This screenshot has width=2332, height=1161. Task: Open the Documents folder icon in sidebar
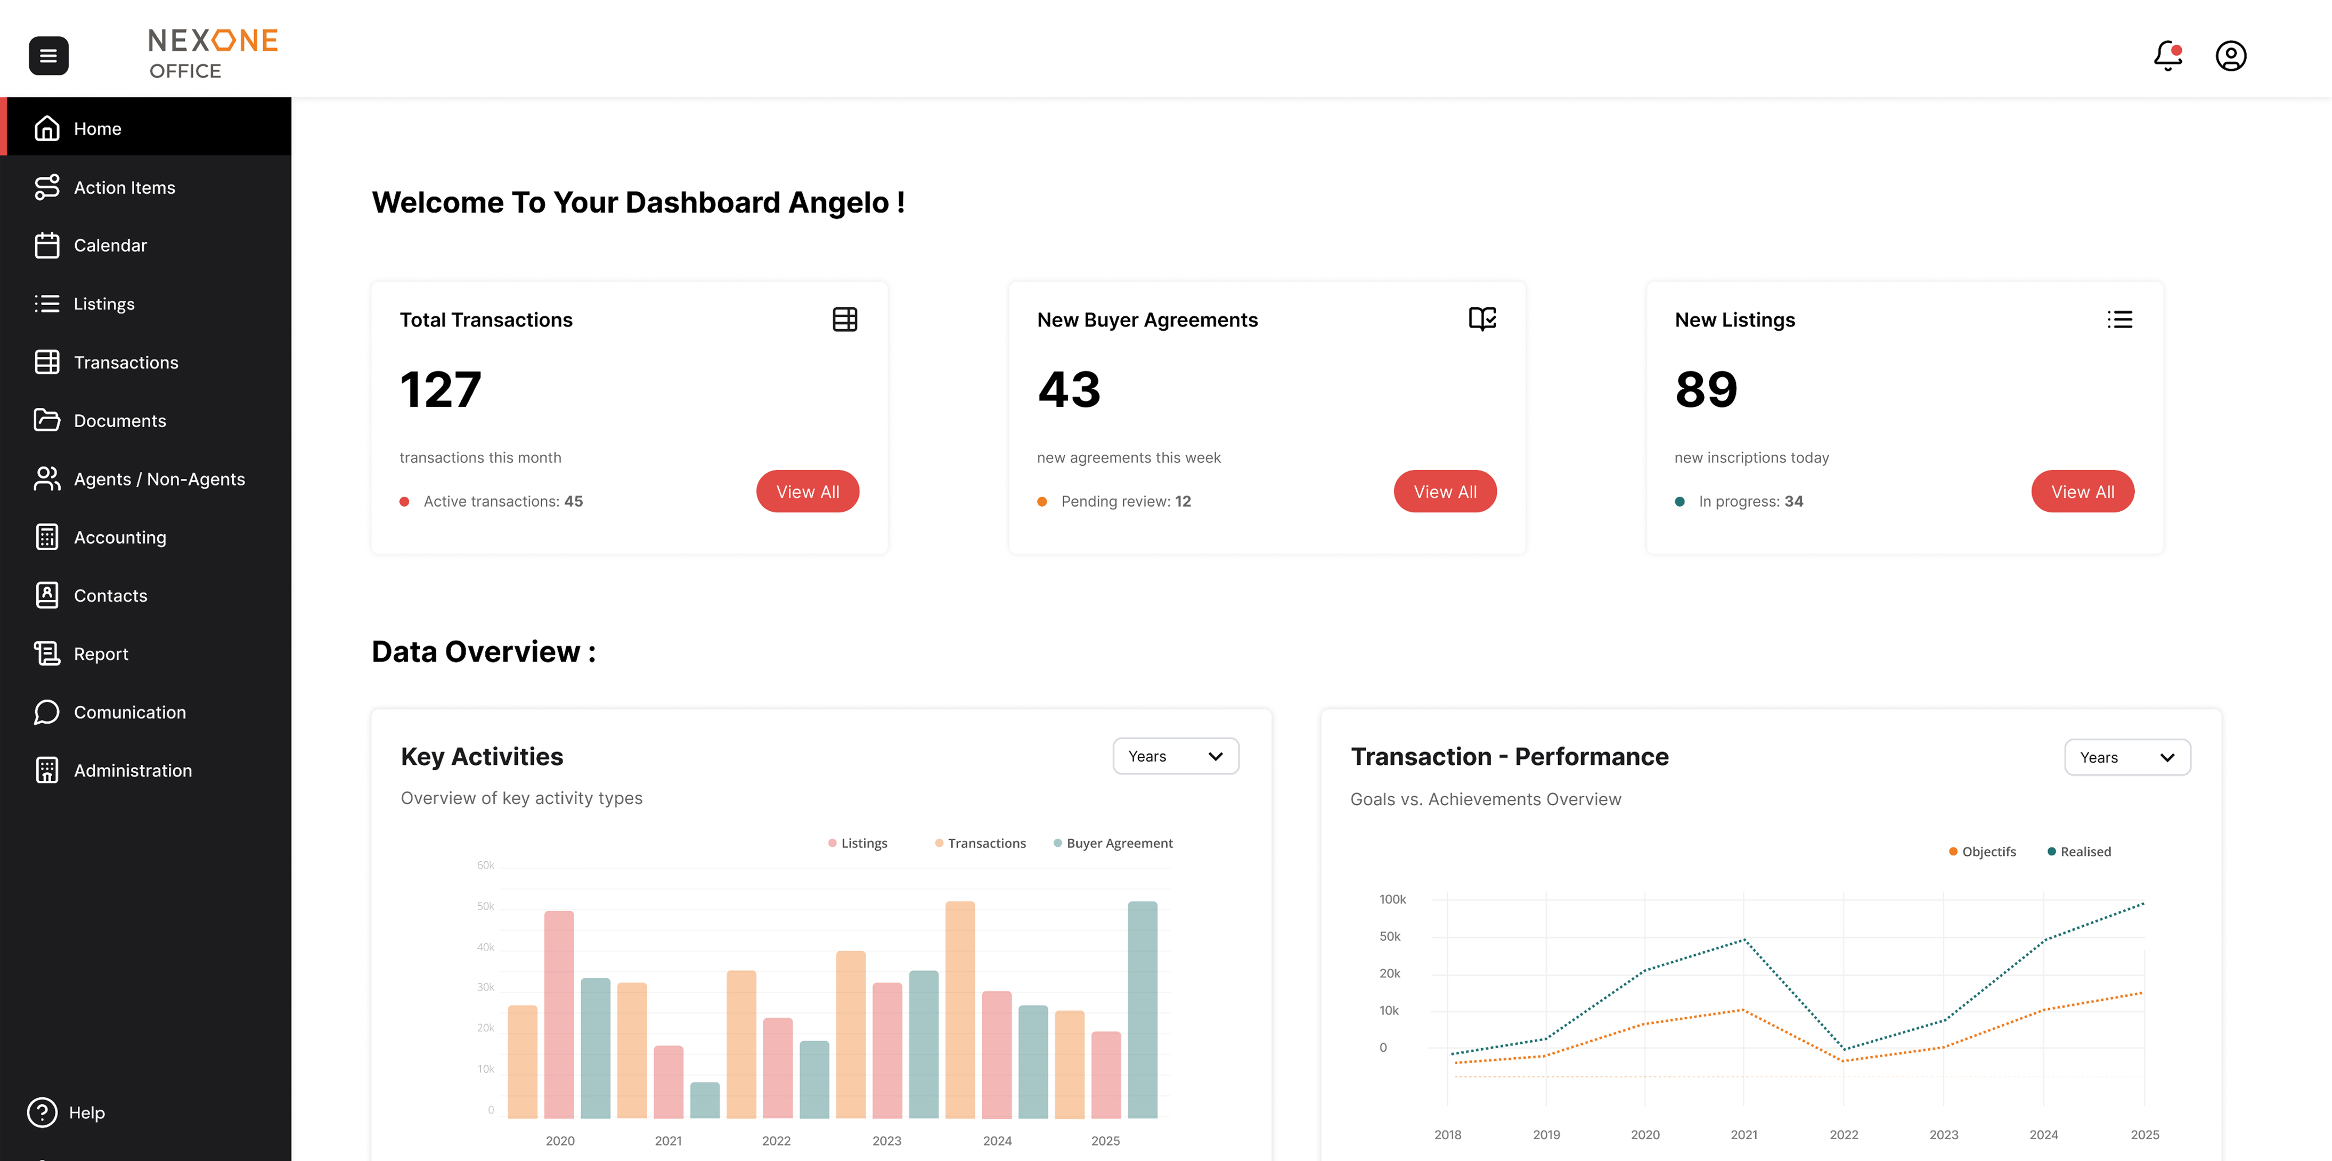48,420
